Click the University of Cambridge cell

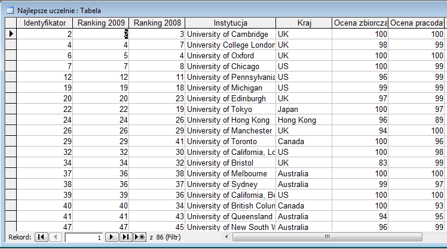click(x=230, y=34)
